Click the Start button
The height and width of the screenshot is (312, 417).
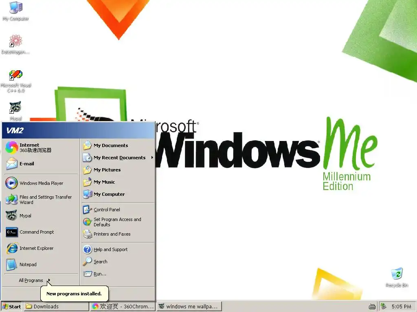point(12,306)
